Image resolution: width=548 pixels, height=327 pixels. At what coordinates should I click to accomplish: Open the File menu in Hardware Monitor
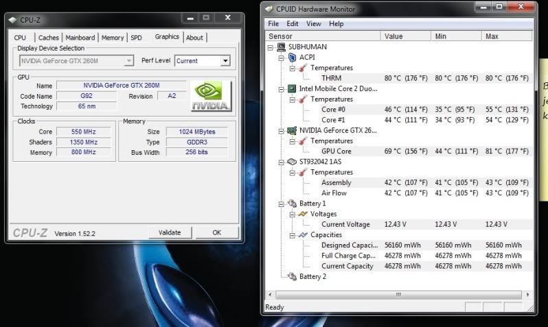pyautogui.click(x=273, y=24)
